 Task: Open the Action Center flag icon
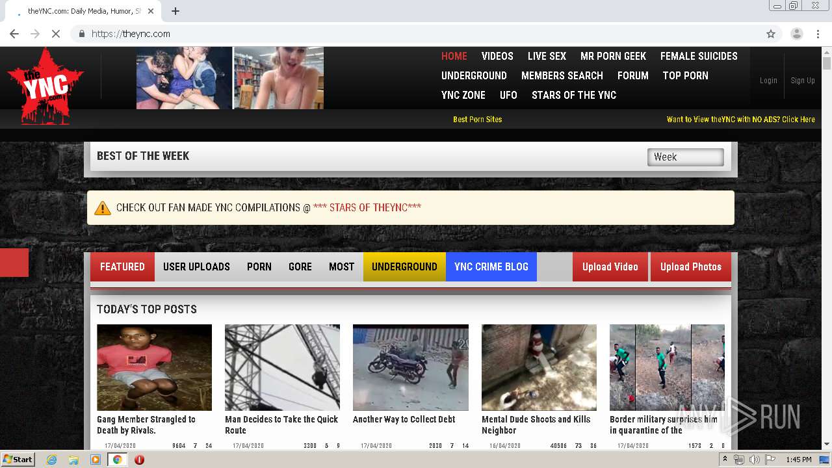click(770, 460)
